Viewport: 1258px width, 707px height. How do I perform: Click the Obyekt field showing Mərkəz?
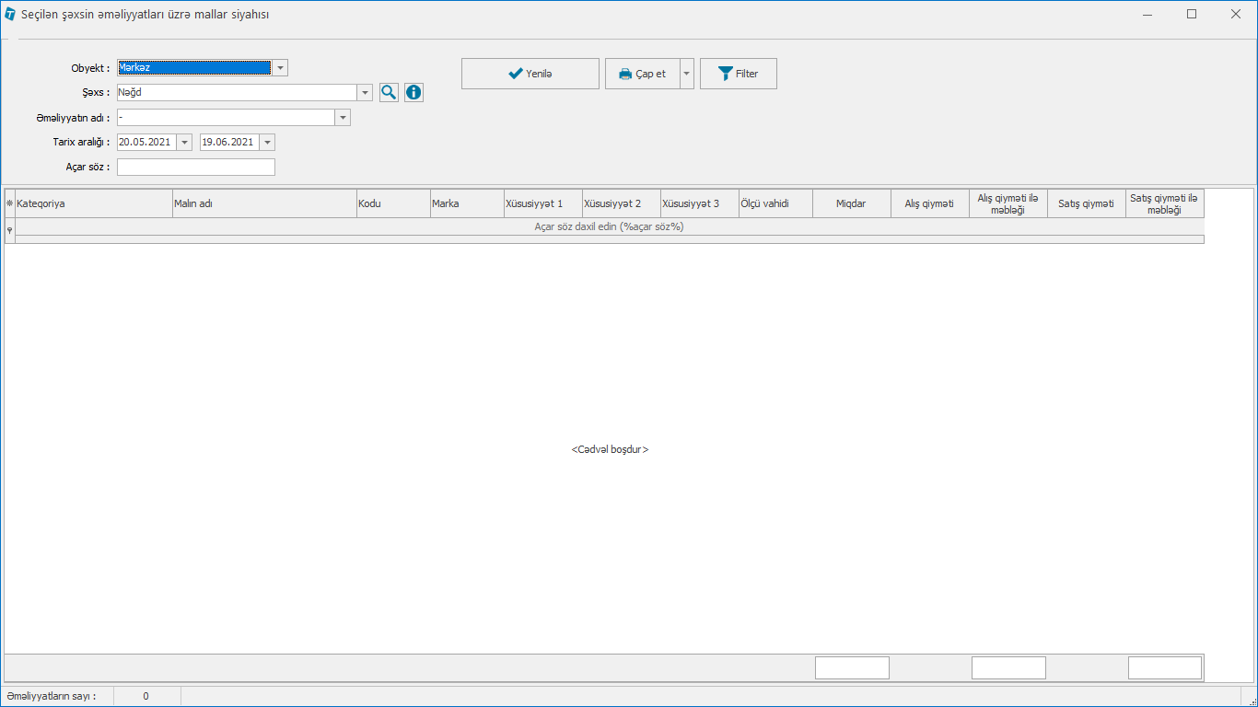click(x=194, y=67)
